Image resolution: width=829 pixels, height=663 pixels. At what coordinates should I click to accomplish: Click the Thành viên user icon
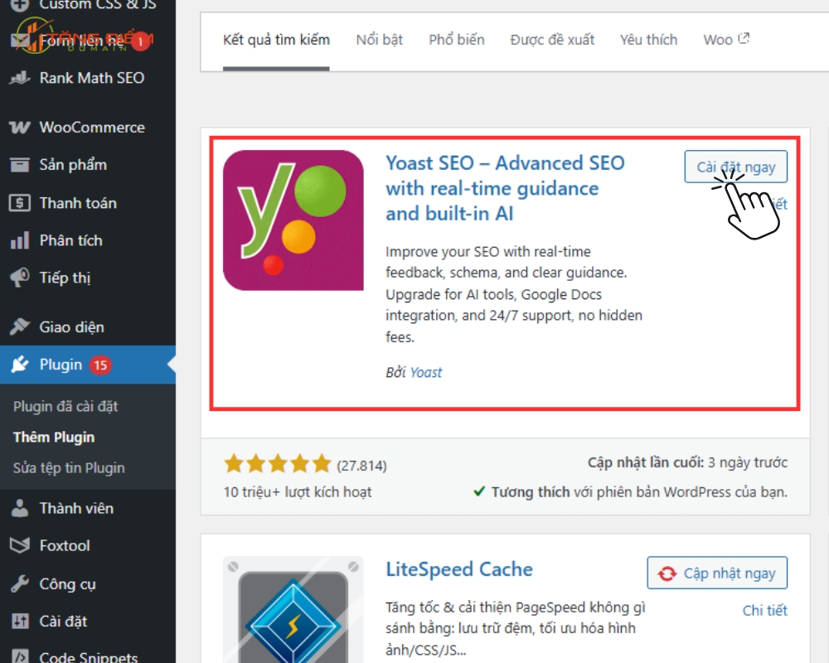[20, 509]
